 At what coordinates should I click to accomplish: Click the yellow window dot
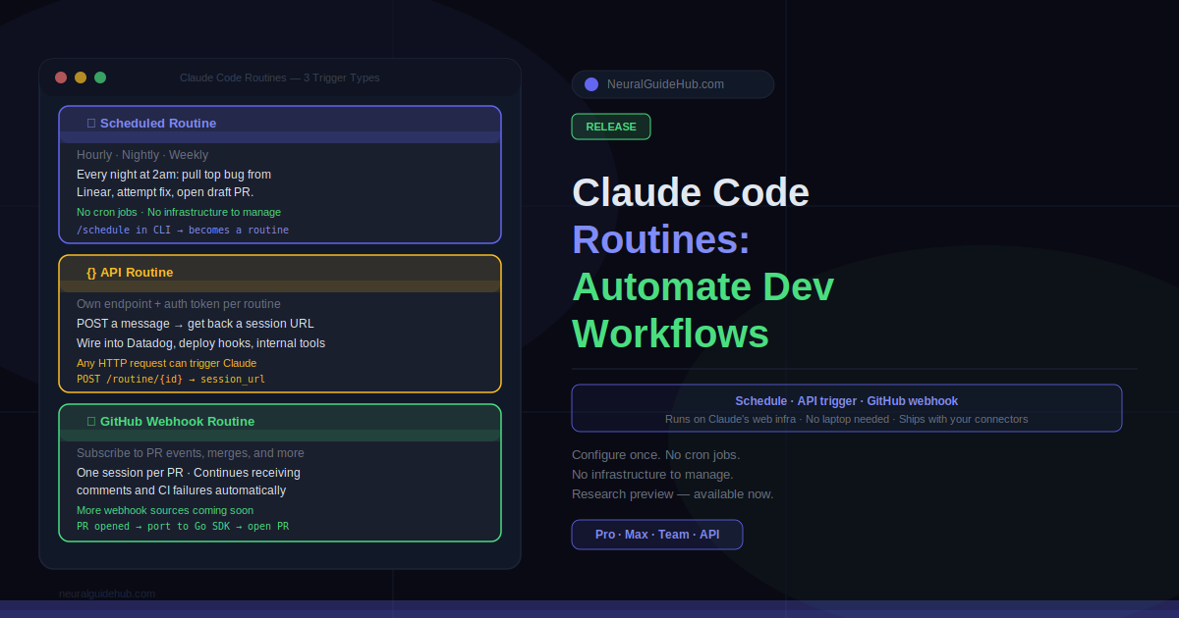tap(81, 77)
